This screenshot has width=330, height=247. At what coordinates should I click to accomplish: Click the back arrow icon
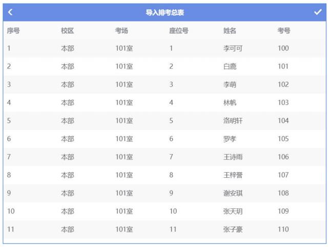tap(11, 12)
